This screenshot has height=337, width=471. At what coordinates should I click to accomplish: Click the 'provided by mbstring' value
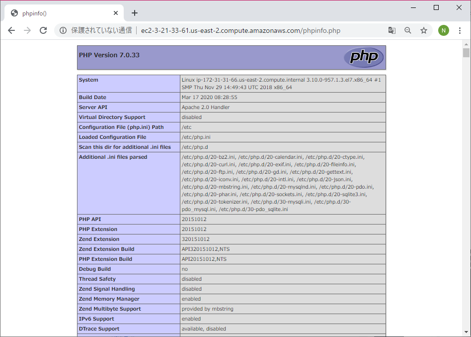click(x=208, y=309)
